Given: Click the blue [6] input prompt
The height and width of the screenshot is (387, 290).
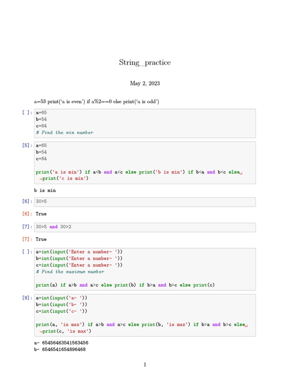Looking at the screenshot, I should (27, 202).
